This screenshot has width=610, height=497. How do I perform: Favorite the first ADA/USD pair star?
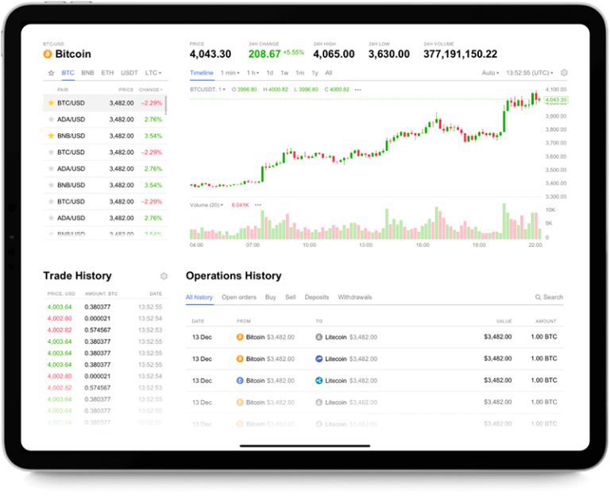(x=51, y=120)
